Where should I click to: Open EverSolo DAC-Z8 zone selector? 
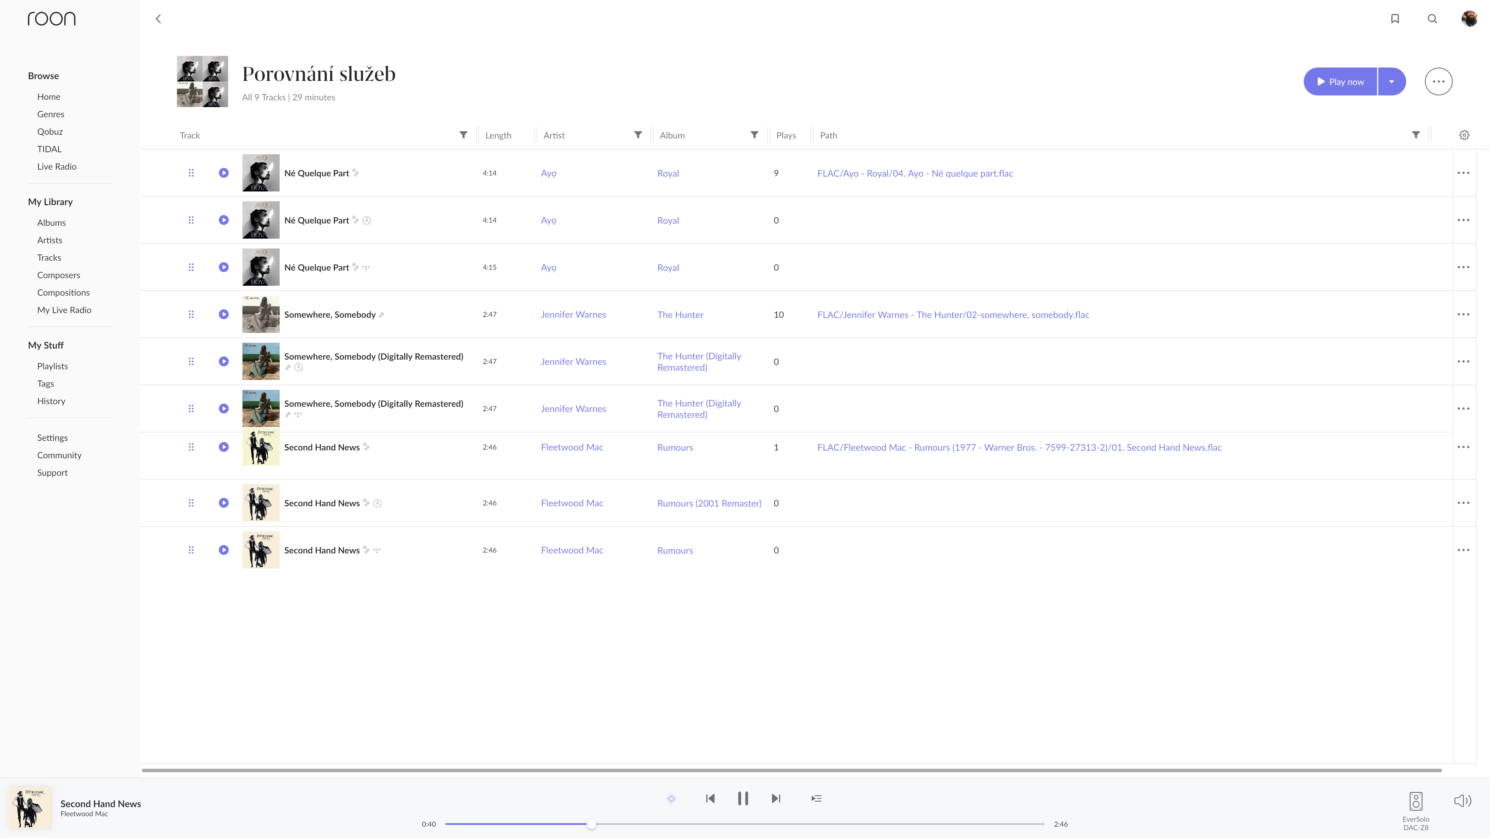[1415, 810]
